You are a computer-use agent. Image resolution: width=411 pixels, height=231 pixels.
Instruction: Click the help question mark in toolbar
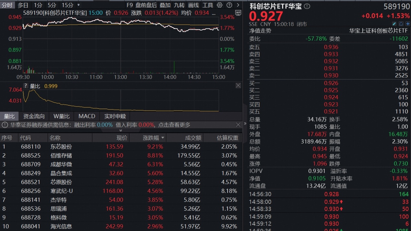pos(229,5)
